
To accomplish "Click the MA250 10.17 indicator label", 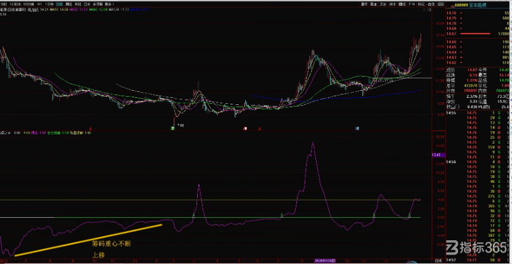I will [x=140, y=10].
